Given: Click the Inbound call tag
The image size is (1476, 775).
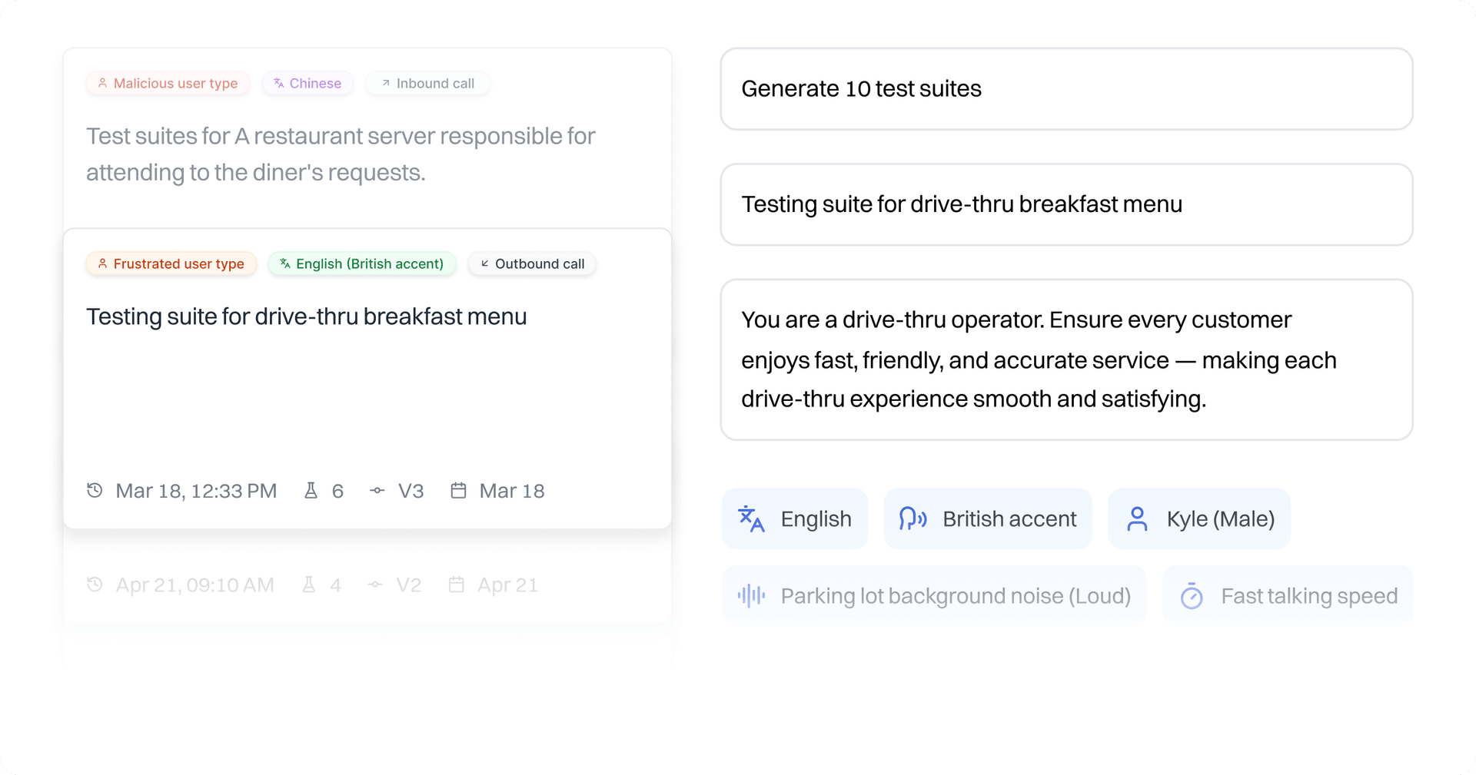Looking at the screenshot, I should (x=427, y=83).
